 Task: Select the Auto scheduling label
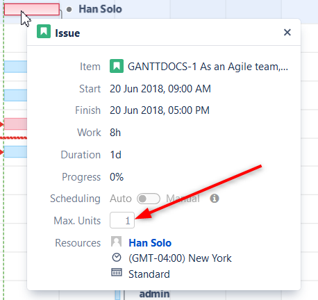click(x=121, y=199)
